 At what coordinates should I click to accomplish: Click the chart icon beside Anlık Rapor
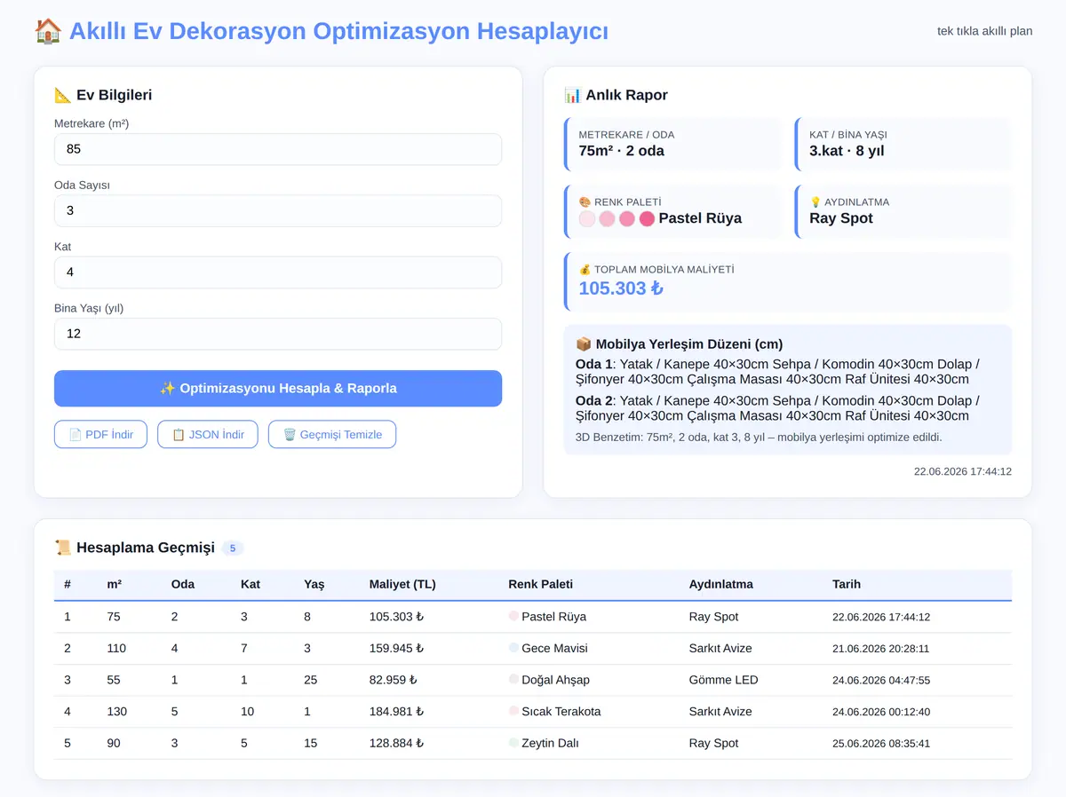coord(573,95)
